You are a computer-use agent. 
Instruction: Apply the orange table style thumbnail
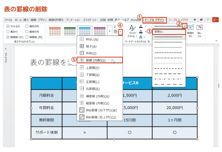pyautogui.click(x=55, y=31)
